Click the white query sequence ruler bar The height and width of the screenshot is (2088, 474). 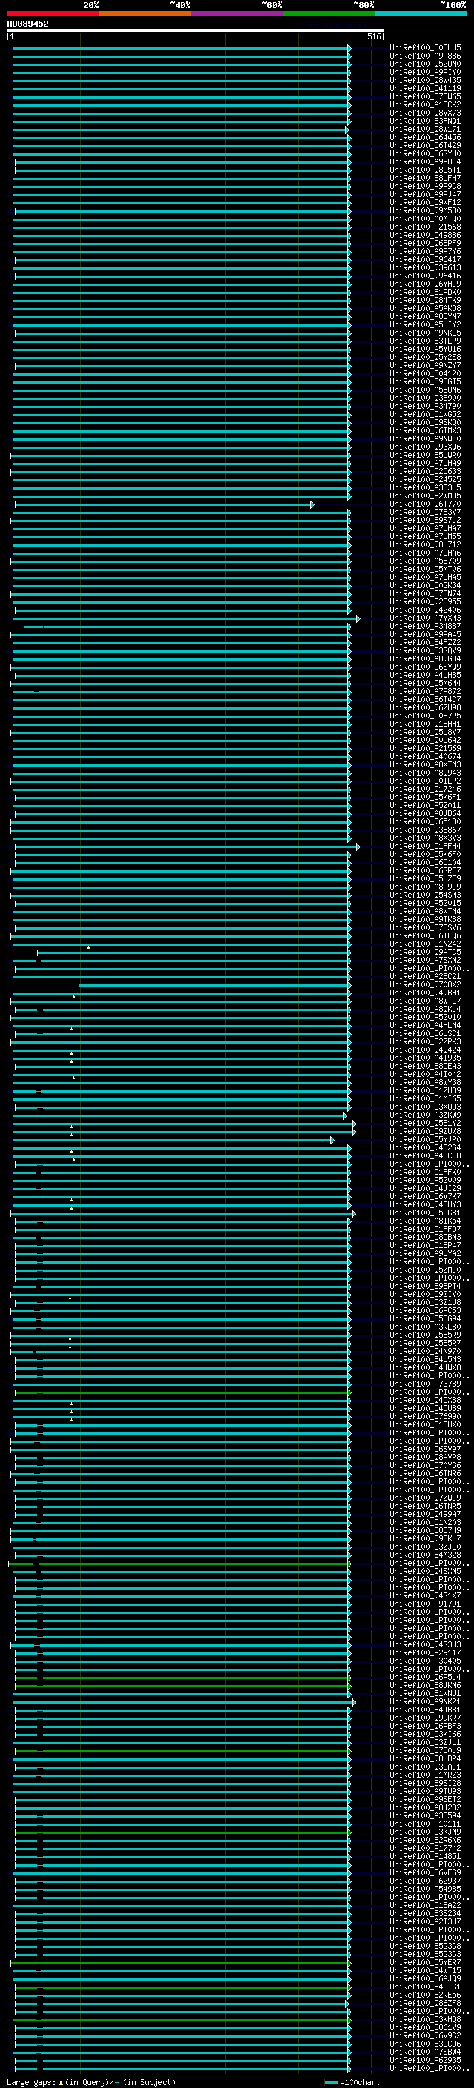(x=196, y=31)
